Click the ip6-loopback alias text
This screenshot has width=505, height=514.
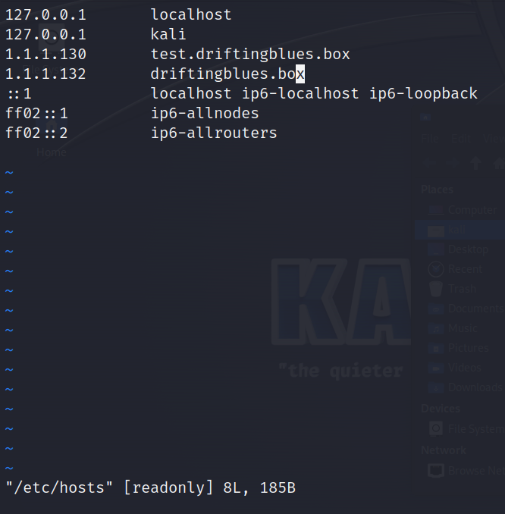423,93
